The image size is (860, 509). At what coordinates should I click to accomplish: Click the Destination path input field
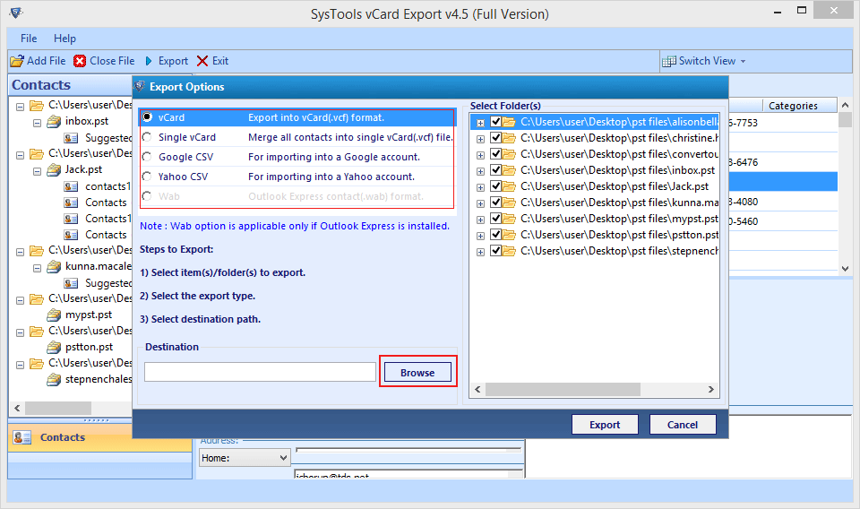pos(260,372)
